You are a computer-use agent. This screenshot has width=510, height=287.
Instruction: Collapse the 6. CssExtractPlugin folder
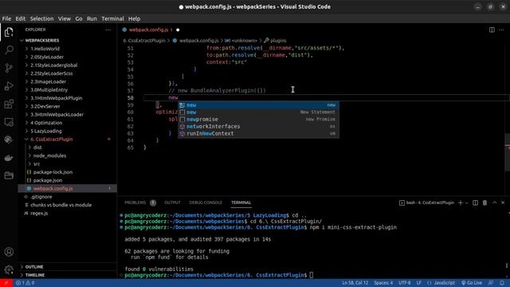(x=51, y=139)
